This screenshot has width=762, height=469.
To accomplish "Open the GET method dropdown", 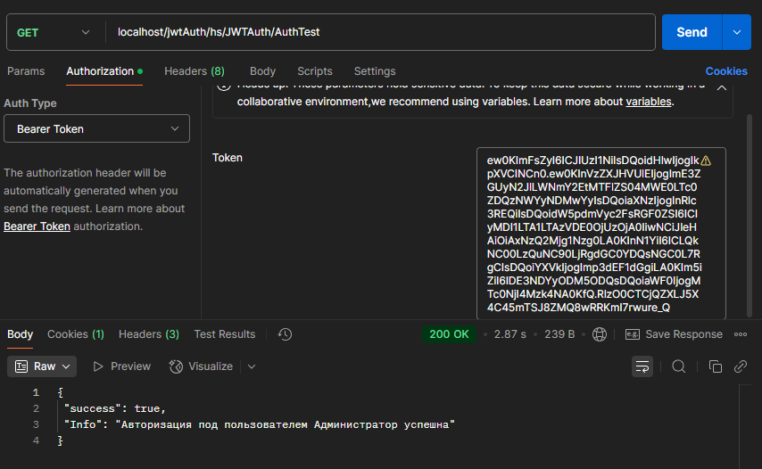I will click(54, 32).
